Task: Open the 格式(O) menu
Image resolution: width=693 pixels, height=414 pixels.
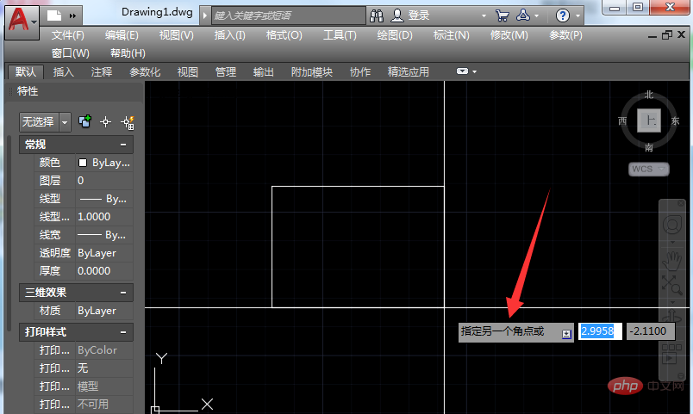Action: (284, 35)
